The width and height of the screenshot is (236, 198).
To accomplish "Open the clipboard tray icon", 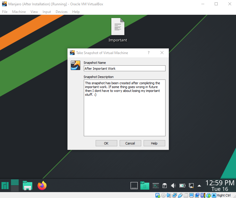I will [165, 186].
